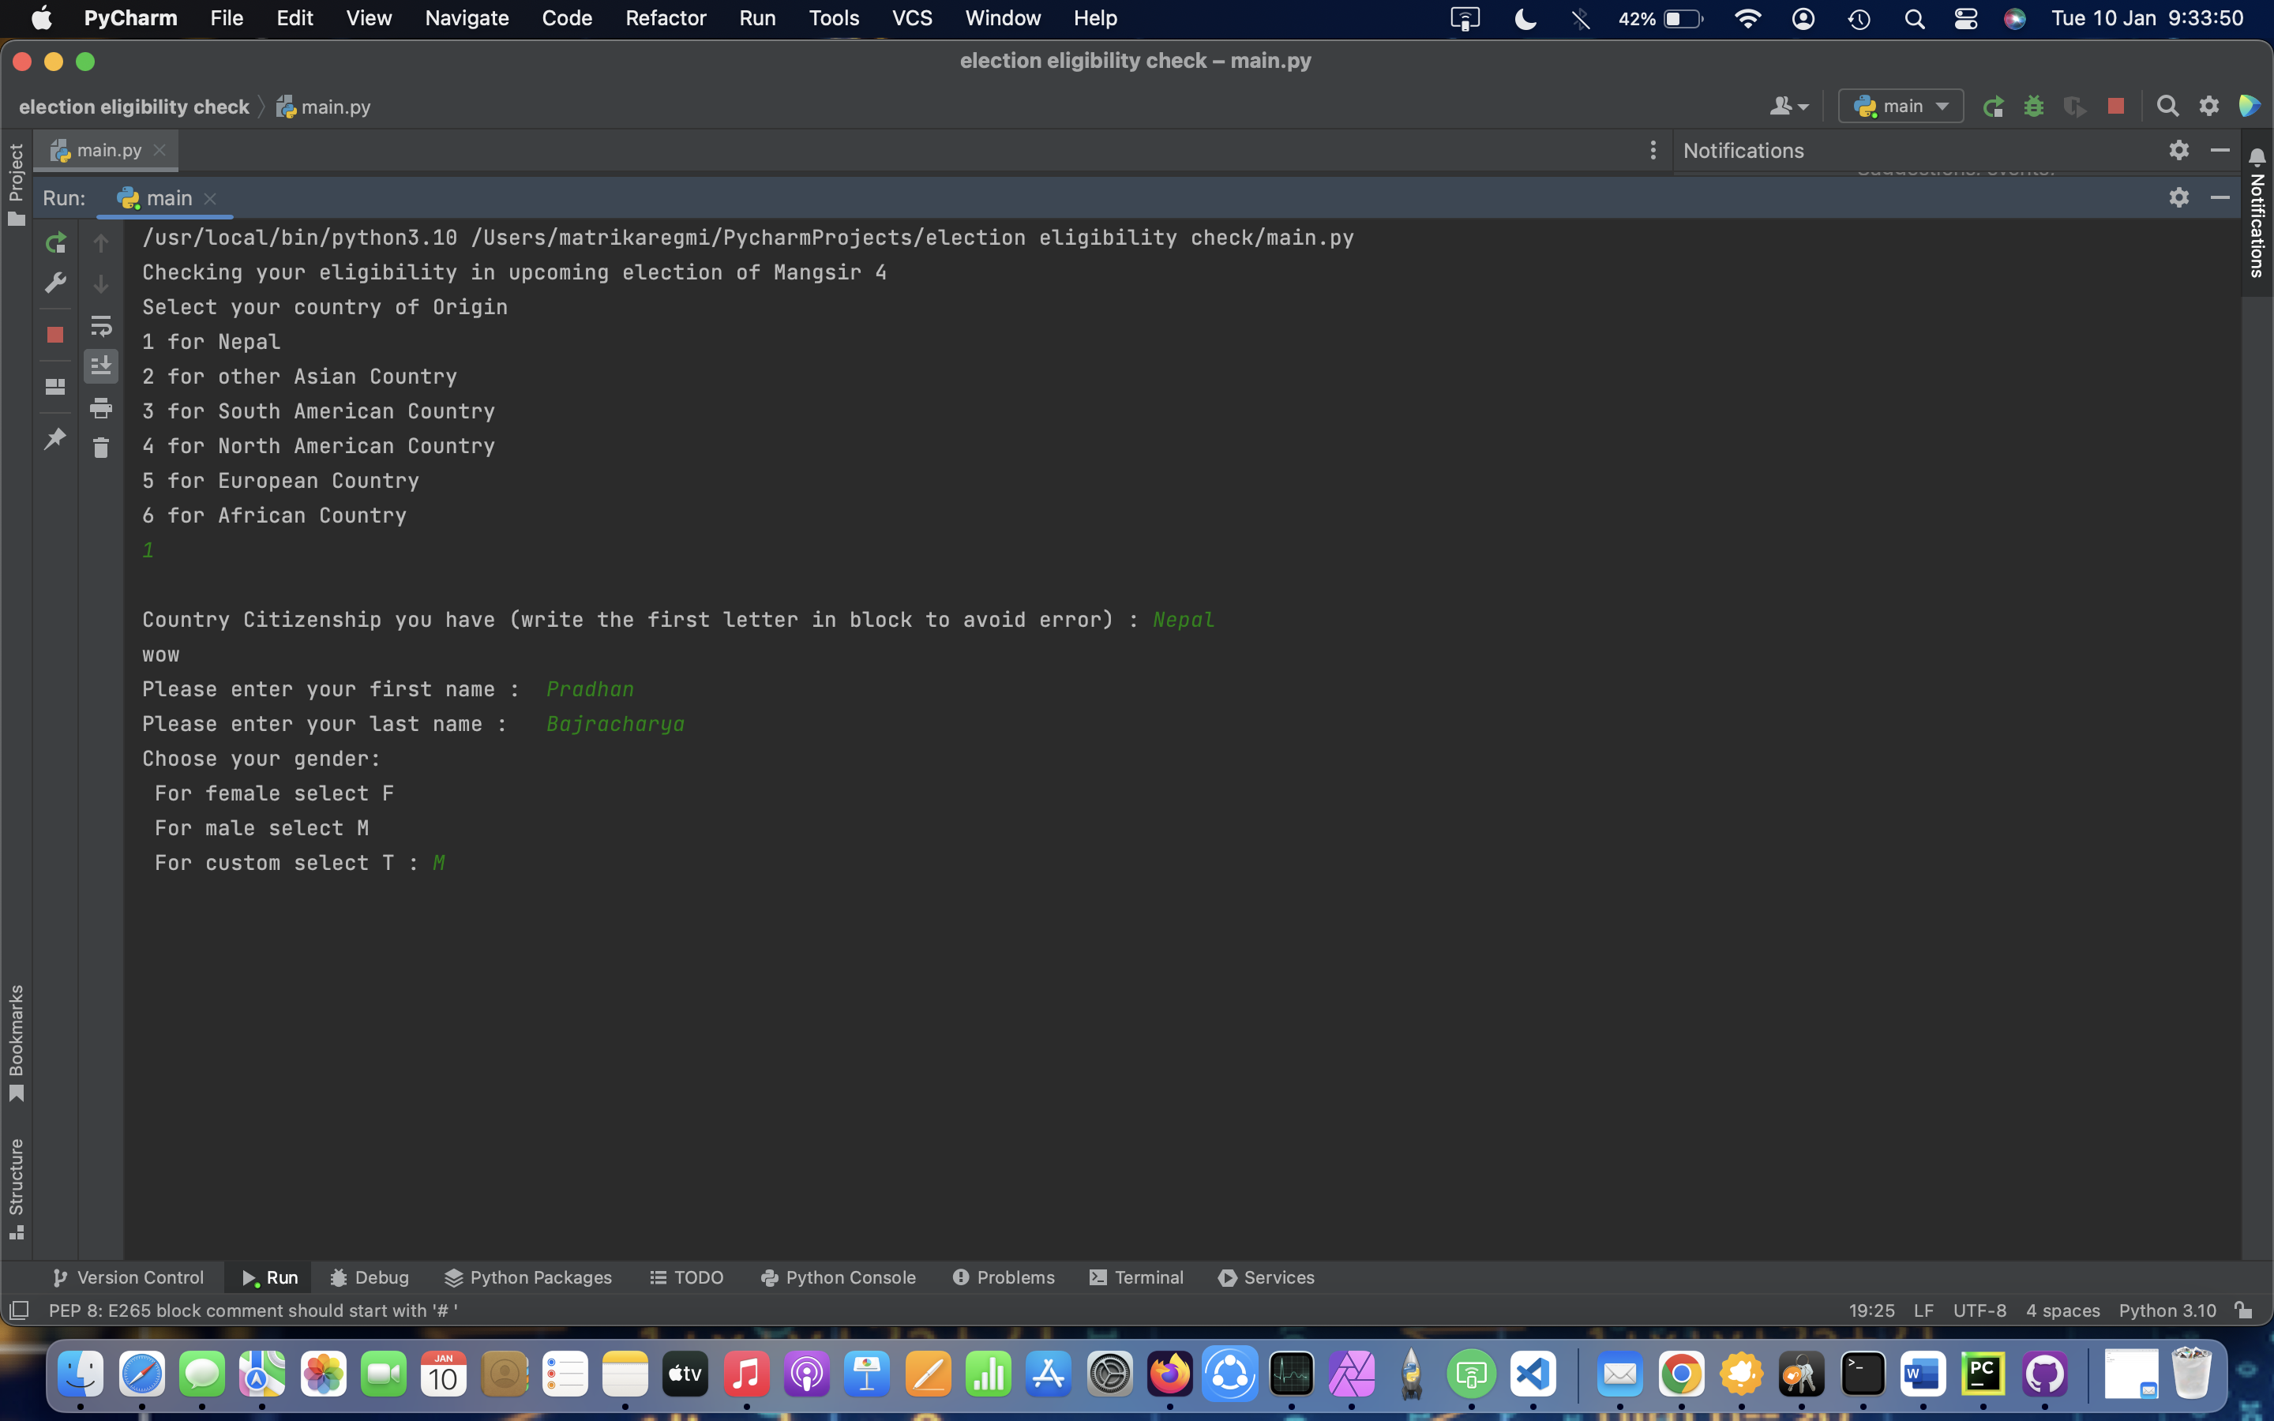Expand main run configuration dropdown
Screen dimensions: 2274x1421
coord(1900,107)
